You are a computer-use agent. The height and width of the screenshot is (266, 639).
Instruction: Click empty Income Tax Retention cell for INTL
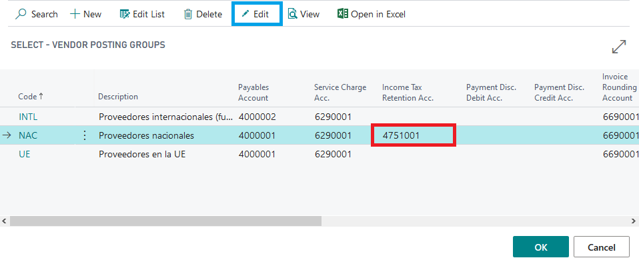[x=414, y=117]
